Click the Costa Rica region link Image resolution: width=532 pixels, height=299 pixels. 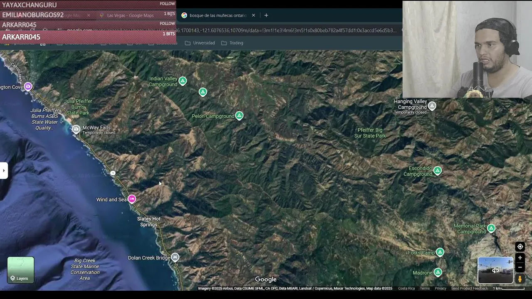coord(406,289)
